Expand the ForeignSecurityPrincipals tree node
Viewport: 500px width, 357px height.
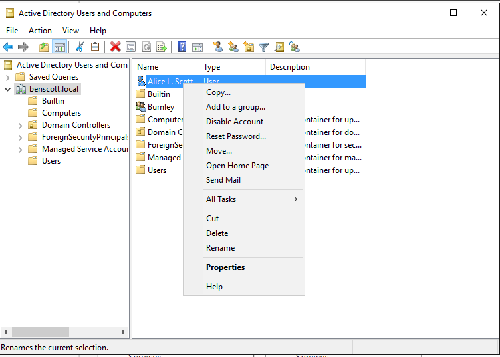[x=20, y=138]
